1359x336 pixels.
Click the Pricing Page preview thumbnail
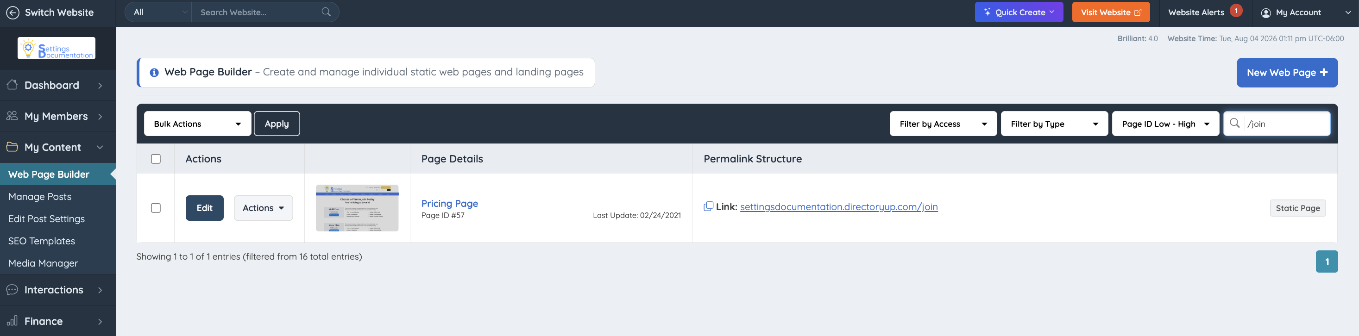(x=357, y=208)
